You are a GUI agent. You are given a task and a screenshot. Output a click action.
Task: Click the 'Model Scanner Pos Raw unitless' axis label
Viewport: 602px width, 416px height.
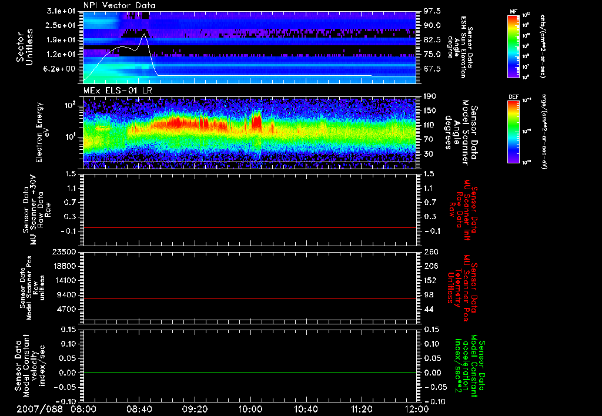pyautogui.click(x=32, y=288)
